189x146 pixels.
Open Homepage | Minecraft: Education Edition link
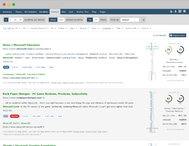tap(24, 74)
